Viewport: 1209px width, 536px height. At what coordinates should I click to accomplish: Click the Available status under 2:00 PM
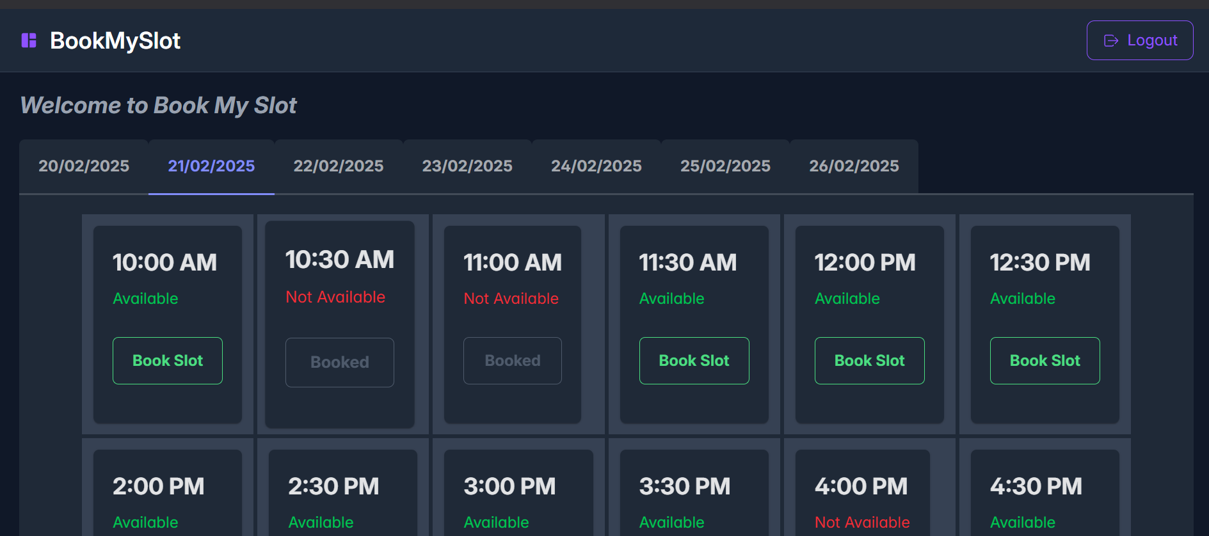tap(145, 523)
